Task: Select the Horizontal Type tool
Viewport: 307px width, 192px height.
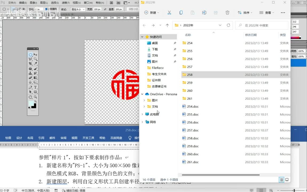Action: coord(36,87)
